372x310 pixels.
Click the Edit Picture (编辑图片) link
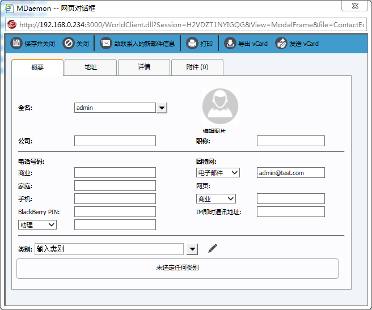pos(214,131)
